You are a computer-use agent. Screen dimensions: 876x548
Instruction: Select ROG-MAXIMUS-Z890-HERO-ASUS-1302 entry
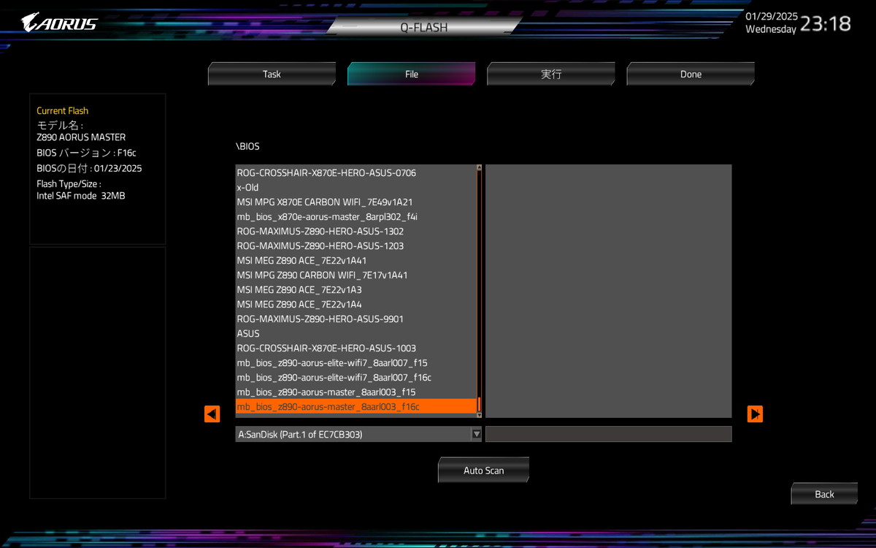[x=356, y=231]
